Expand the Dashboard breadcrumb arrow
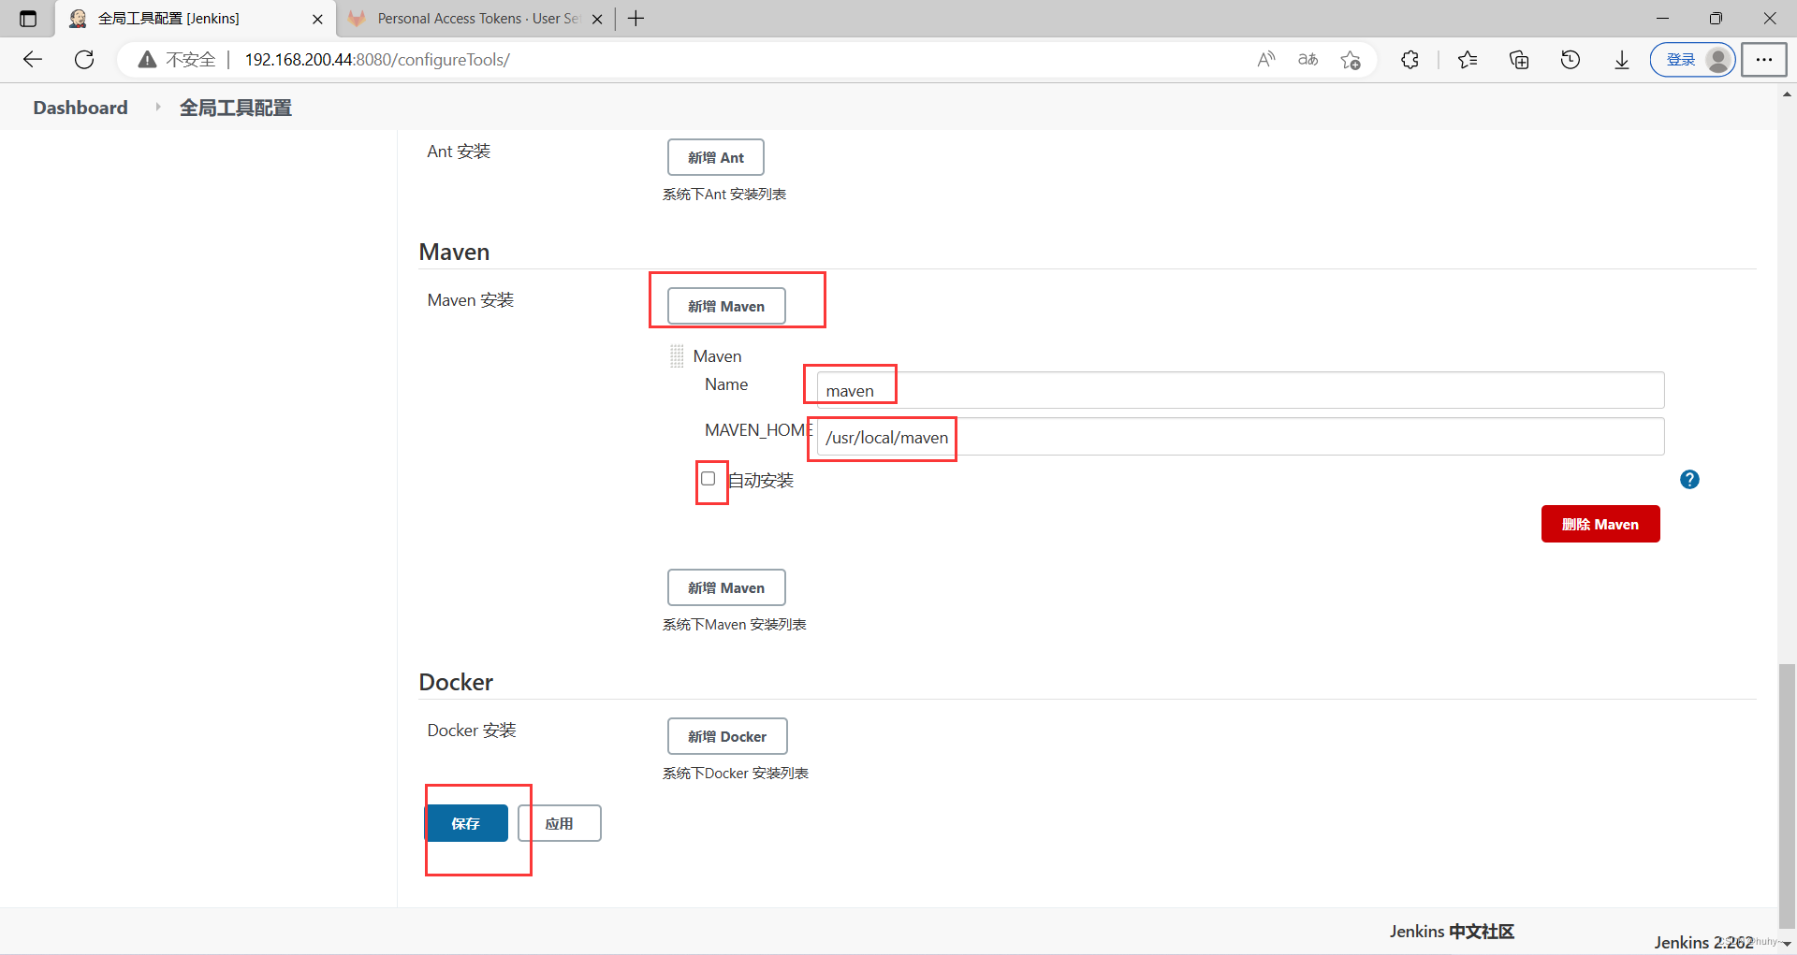 (x=157, y=108)
